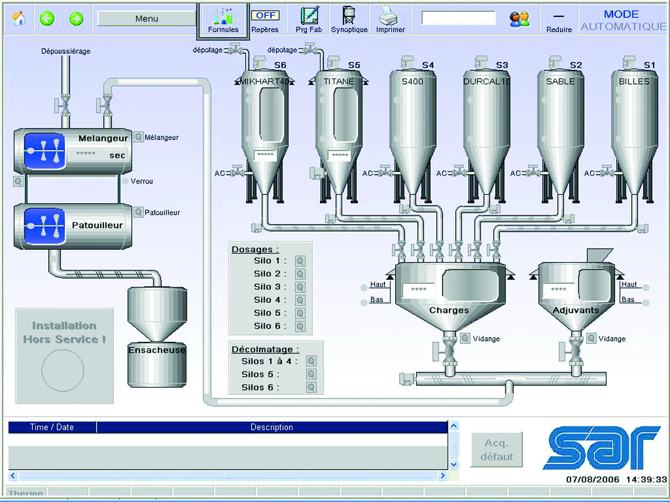Click the forward navigation arrow

[x=76, y=19]
